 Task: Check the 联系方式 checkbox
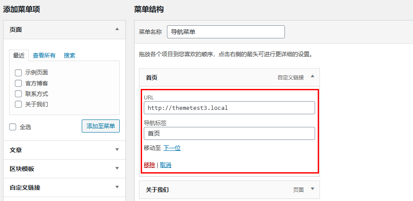(x=18, y=94)
